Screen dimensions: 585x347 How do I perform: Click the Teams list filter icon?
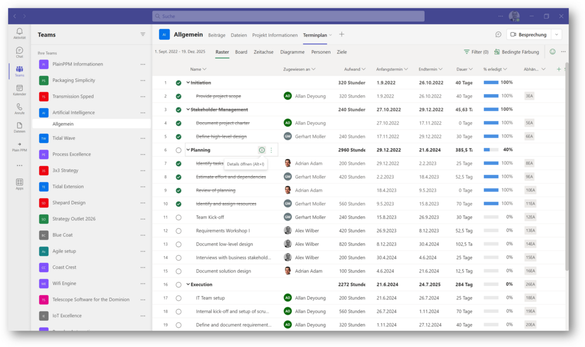coord(143,34)
